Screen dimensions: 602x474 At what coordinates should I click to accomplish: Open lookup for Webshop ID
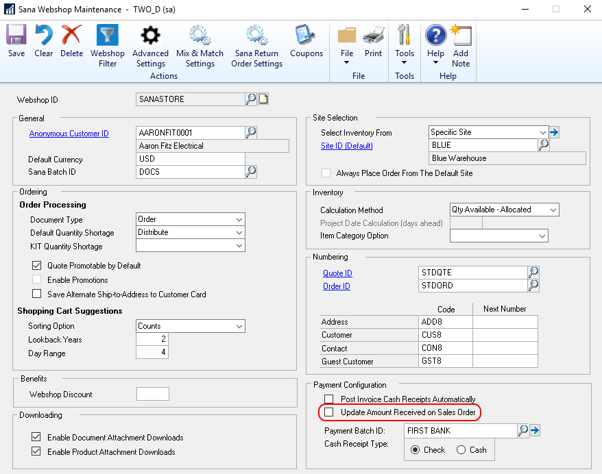pyautogui.click(x=251, y=99)
